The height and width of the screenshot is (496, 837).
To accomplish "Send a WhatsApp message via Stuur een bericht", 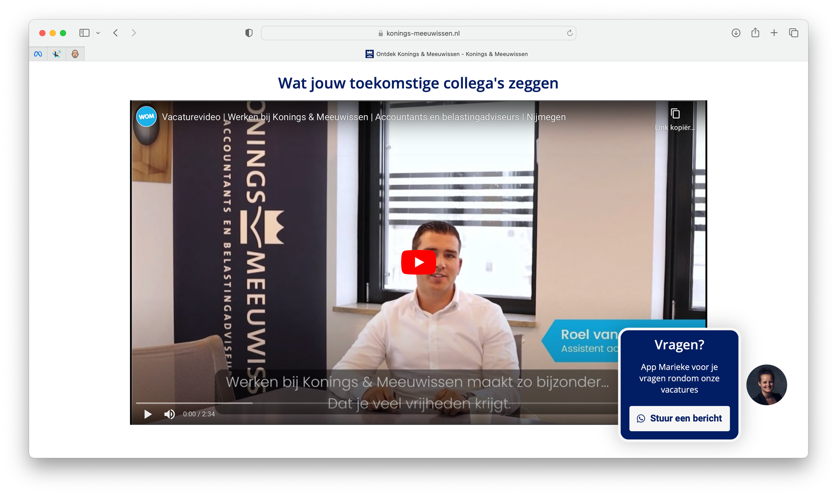I will (680, 419).
